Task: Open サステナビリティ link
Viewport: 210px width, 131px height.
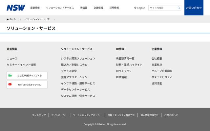Action: (x=162, y=77)
